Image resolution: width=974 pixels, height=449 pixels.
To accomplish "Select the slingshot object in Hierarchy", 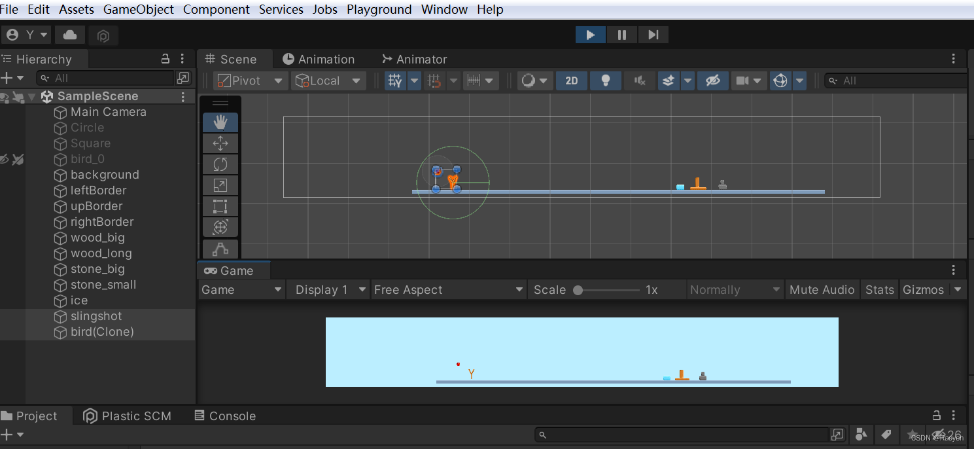I will 96,316.
